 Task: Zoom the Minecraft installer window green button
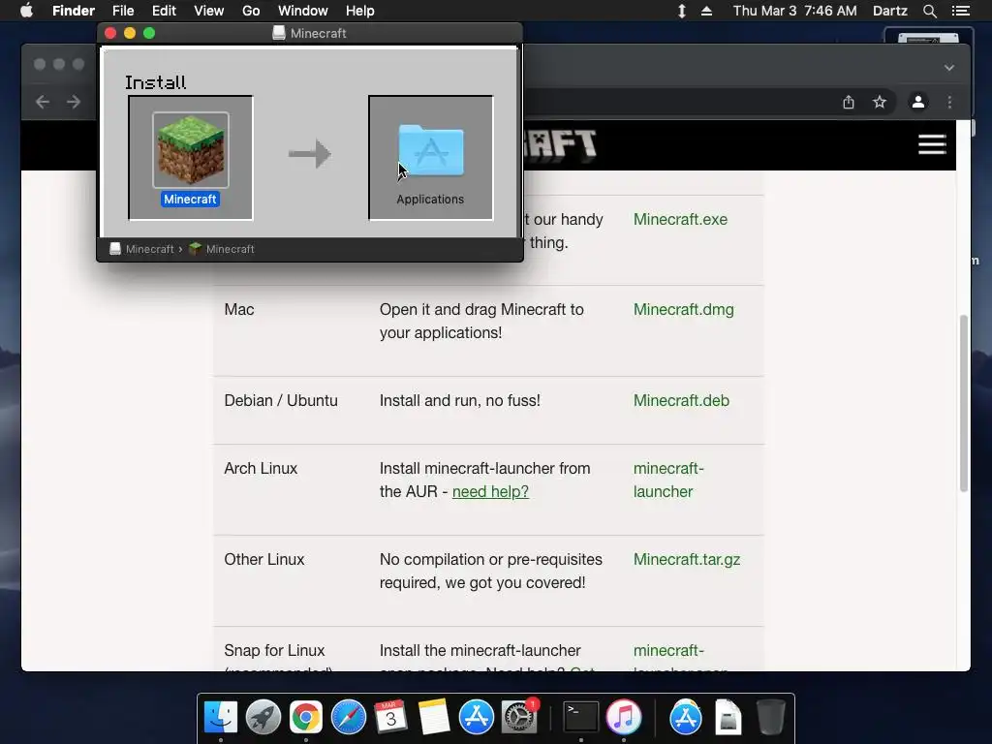pos(149,33)
